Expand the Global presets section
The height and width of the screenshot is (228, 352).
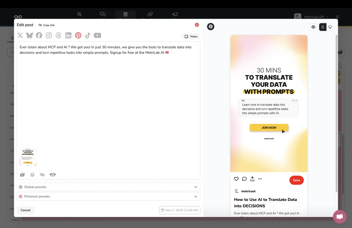tap(108, 187)
